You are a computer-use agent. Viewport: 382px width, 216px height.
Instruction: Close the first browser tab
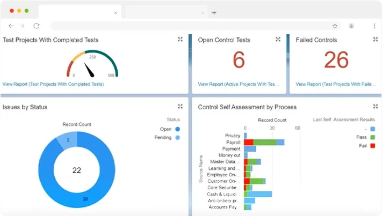(x=116, y=12)
